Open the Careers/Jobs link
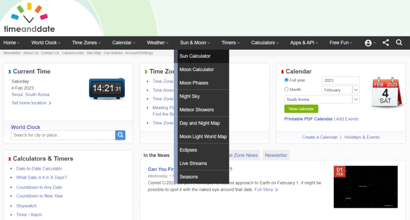Screen dimensions: 410x220 click(73, 53)
